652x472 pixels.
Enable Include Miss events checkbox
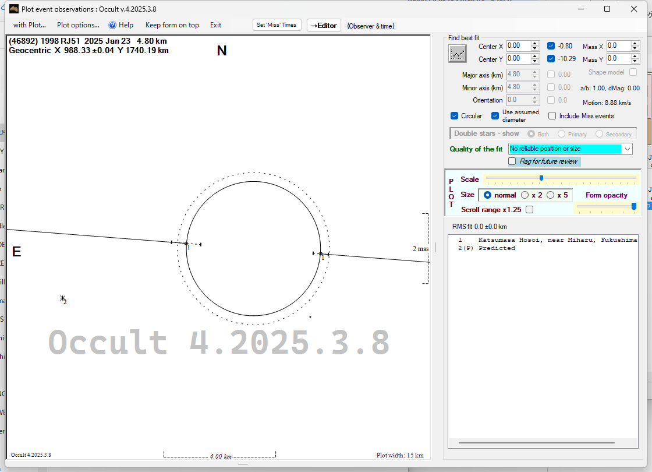(552, 116)
